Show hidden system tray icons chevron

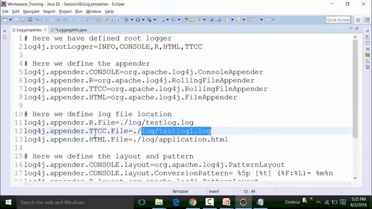318,202
